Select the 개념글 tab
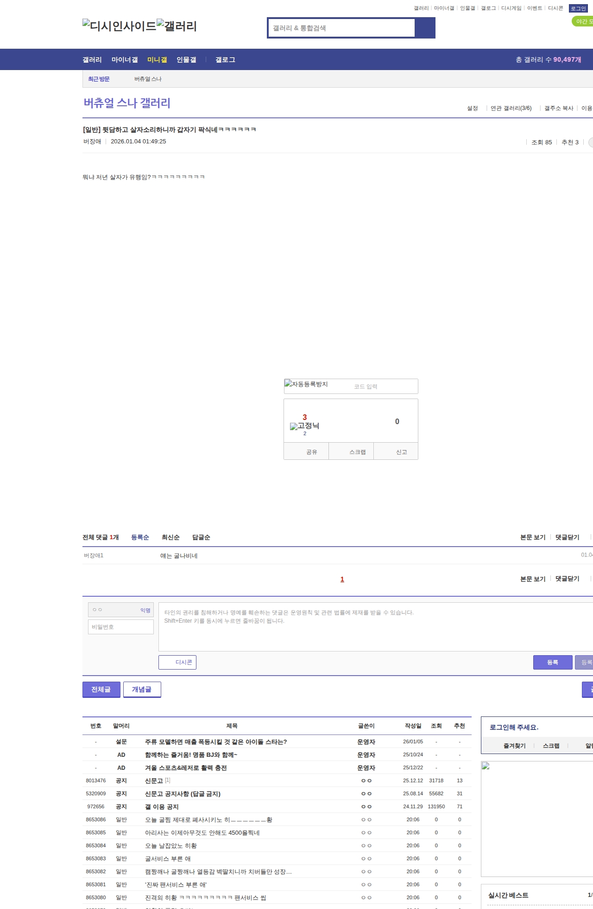 tap(142, 690)
